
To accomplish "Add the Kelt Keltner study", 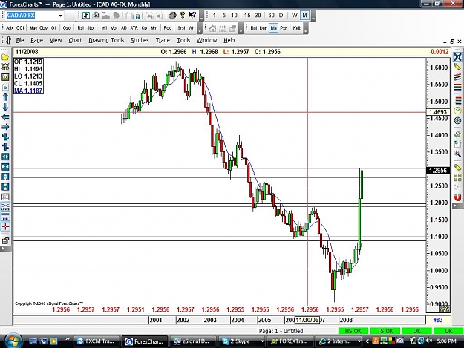I will click(x=296, y=28).
